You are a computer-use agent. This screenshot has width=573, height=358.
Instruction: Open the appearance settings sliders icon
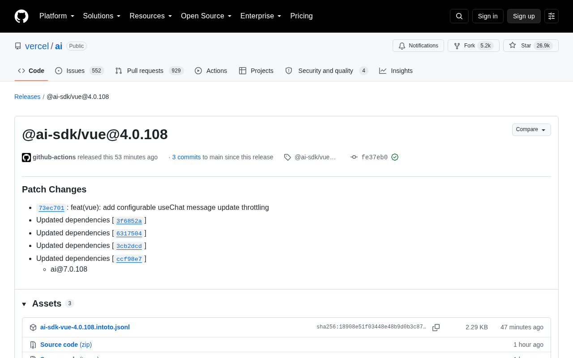[552, 16]
